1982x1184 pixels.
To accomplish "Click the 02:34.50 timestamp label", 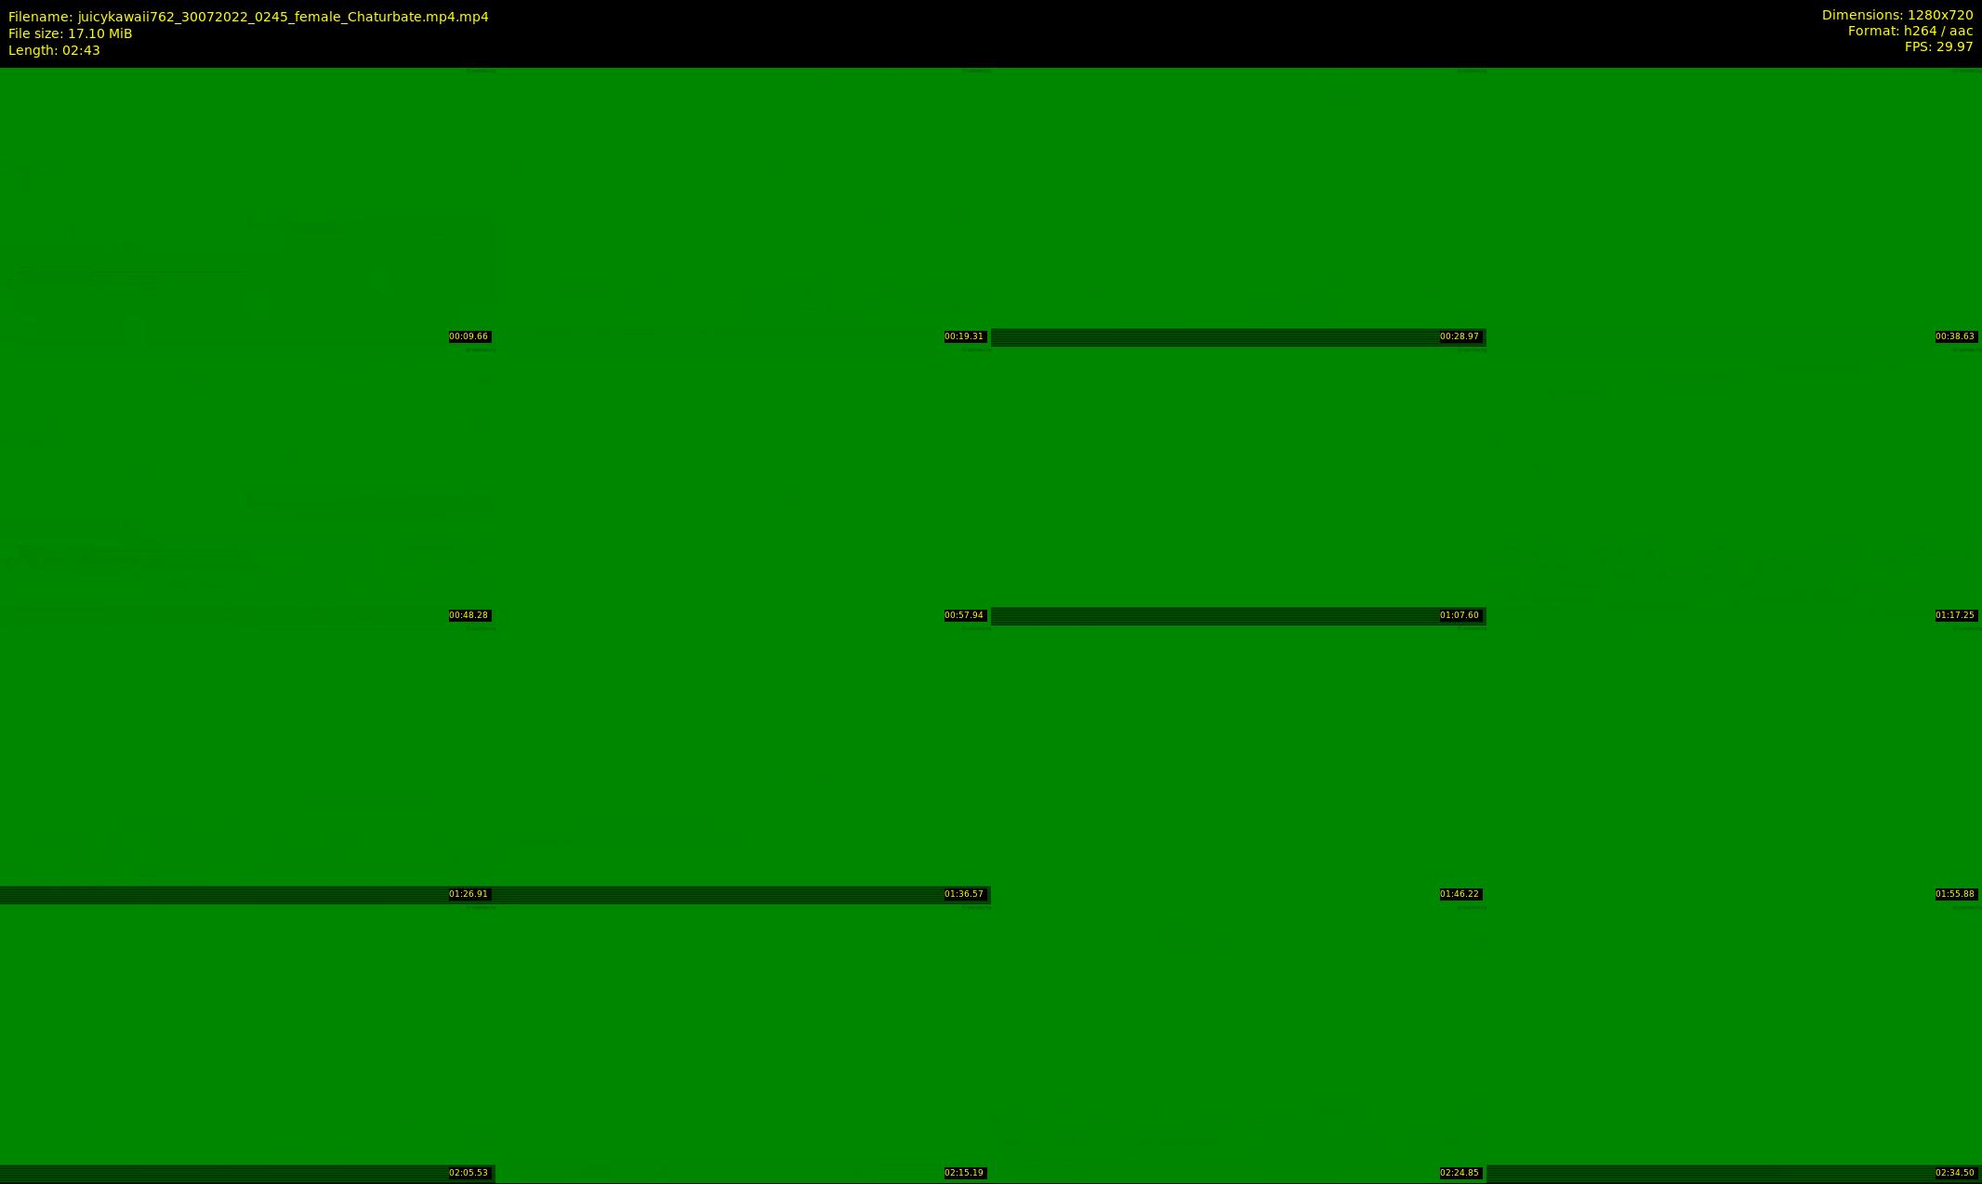I will tap(1955, 1173).
